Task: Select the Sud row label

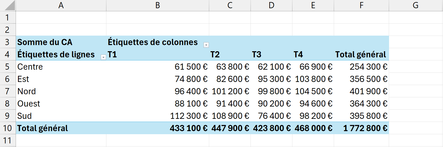Action: coord(61,116)
